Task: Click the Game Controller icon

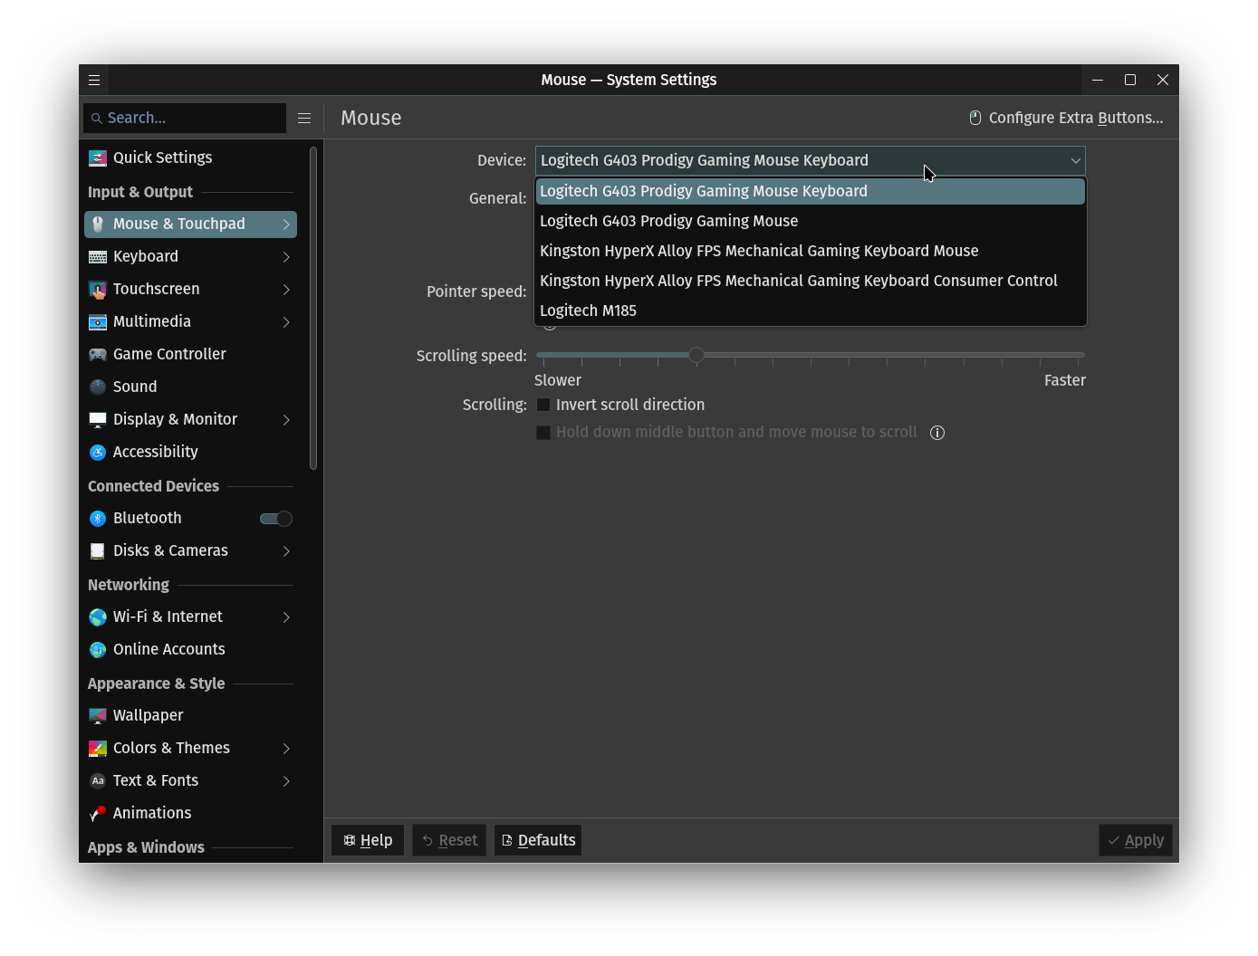Action: (x=98, y=355)
